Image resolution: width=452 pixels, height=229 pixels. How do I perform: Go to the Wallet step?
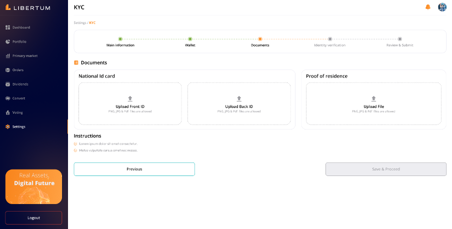[190, 39]
